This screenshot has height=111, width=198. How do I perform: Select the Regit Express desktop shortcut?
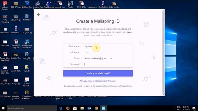(x=49, y=5)
